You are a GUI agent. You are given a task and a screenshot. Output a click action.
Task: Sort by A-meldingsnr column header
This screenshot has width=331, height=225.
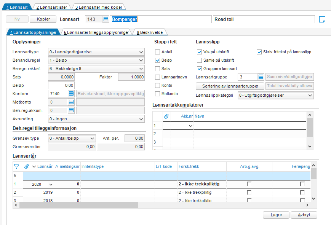click(67, 166)
